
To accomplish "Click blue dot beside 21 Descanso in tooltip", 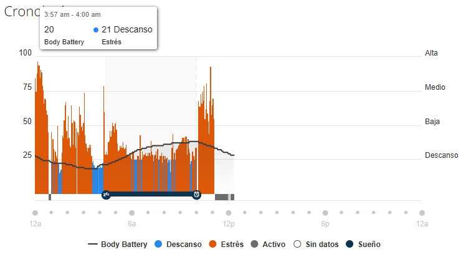I will (x=95, y=30).
